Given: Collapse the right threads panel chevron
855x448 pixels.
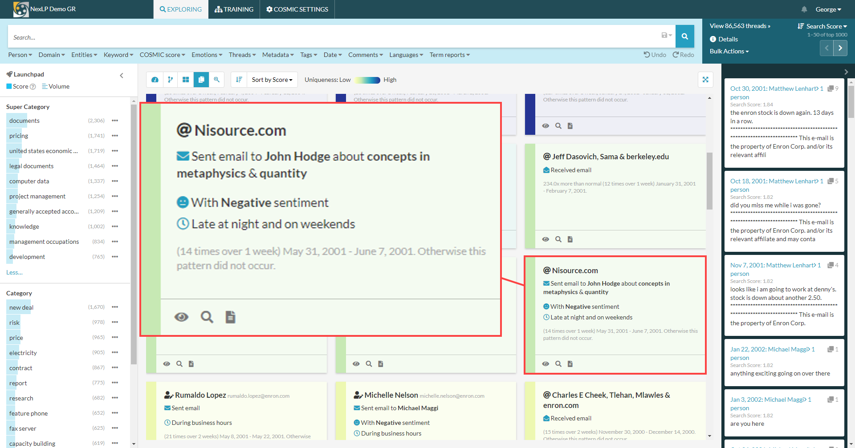Looking at the screenshot, I should (x=846, y=72).
